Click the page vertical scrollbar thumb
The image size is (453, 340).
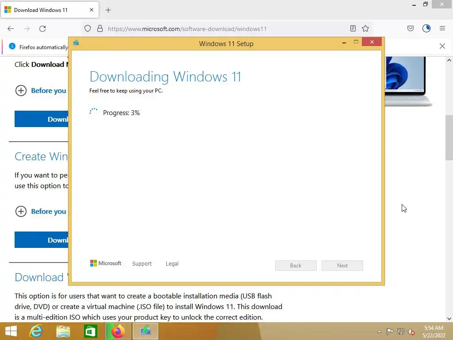[x=449, y=138]
